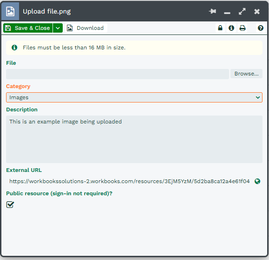Click the lock icon in toolbar
Viewport: 269px width, 260px height.
tap(220, 28)
